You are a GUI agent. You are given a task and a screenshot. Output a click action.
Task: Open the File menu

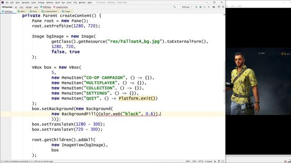pyautogui.click(x=7, y=3)
